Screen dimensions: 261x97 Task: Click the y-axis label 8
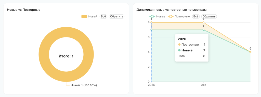[x=149, y=22]
